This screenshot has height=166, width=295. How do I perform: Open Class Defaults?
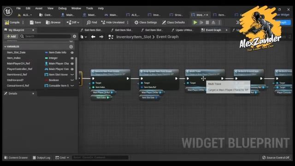click(x=173, y=23)
